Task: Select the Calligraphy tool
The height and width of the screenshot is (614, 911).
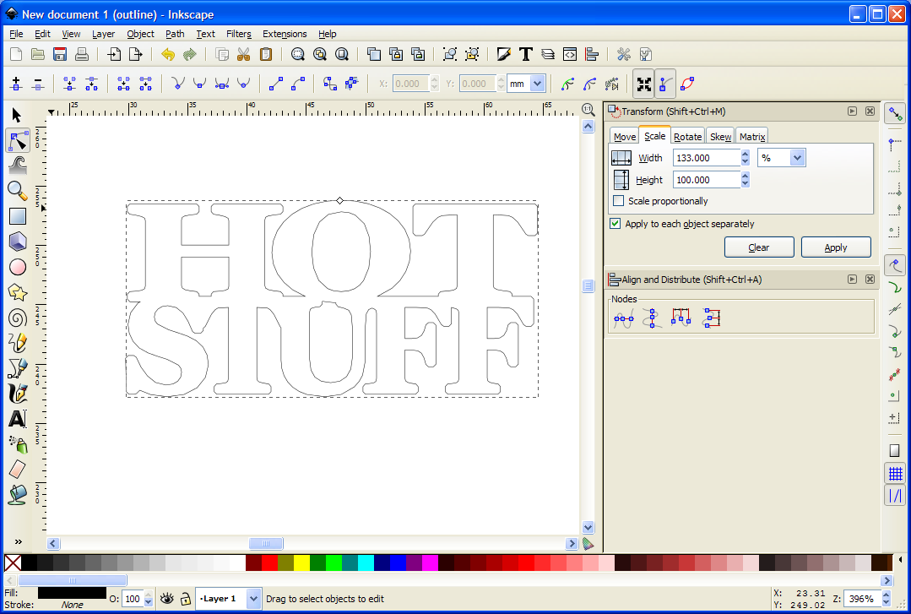Action: [18, 394]
